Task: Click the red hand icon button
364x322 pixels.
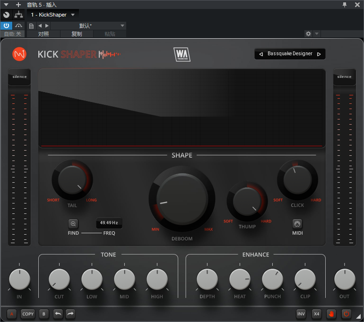Action: [x=331, y=314]
